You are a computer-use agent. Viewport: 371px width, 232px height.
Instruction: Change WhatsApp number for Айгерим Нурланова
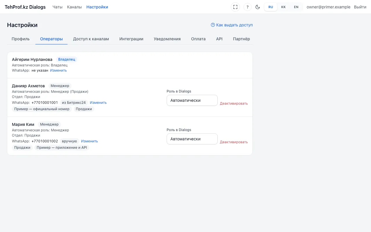pos(58,70)
